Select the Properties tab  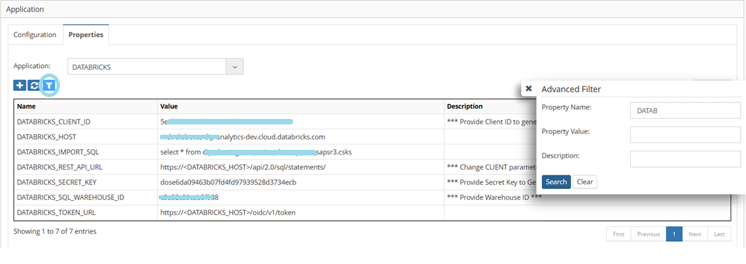(86, 34)
